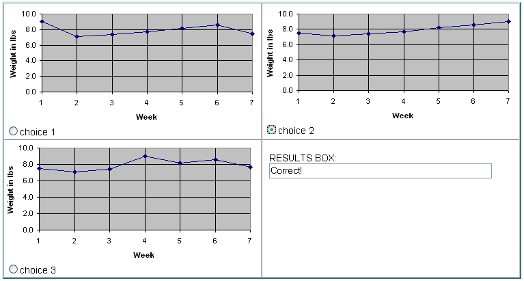Select the choice 2 radio button
Screen dimensions: 524x281
271,129
